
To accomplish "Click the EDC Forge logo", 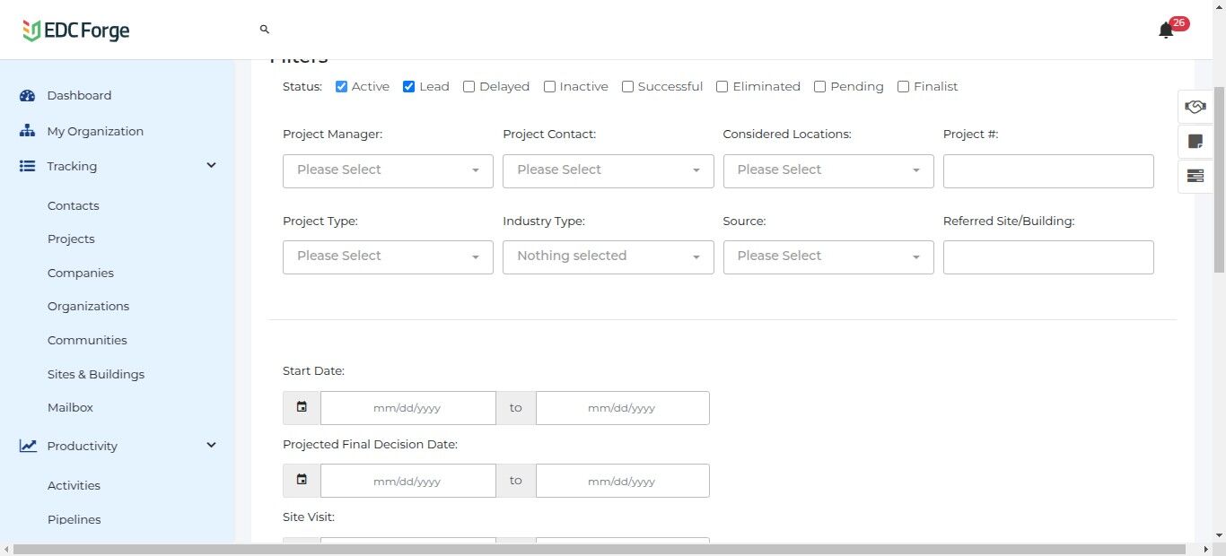I will tap(76, 30).
